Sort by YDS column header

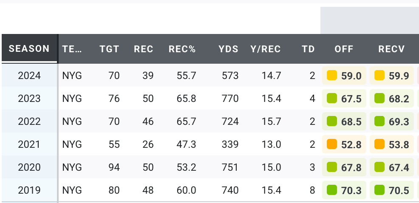pos(229,49)
